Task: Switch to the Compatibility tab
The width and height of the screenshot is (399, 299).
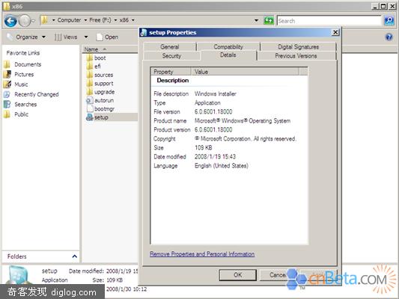Action: (228, 47)
